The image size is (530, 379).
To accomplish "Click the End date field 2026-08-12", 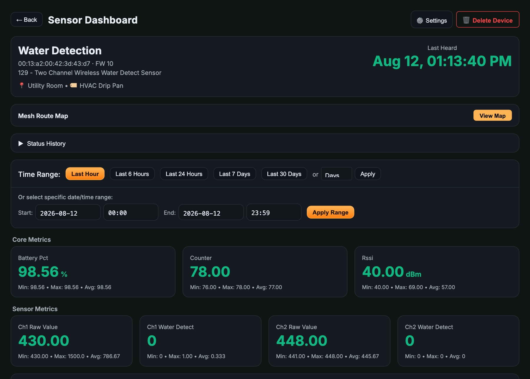I will coord(211,212).
